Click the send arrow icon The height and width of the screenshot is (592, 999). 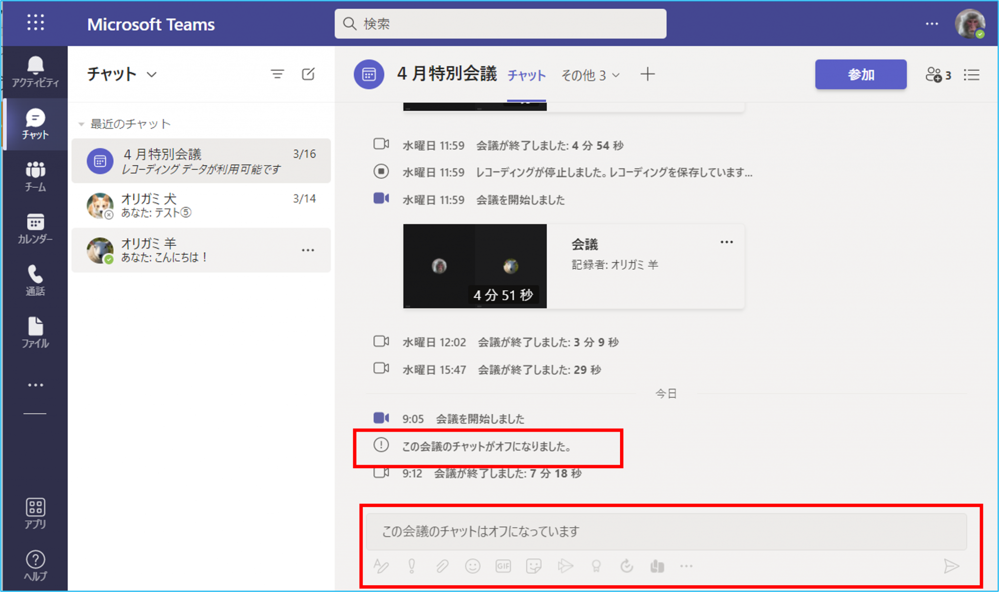(x=951, y=566)
